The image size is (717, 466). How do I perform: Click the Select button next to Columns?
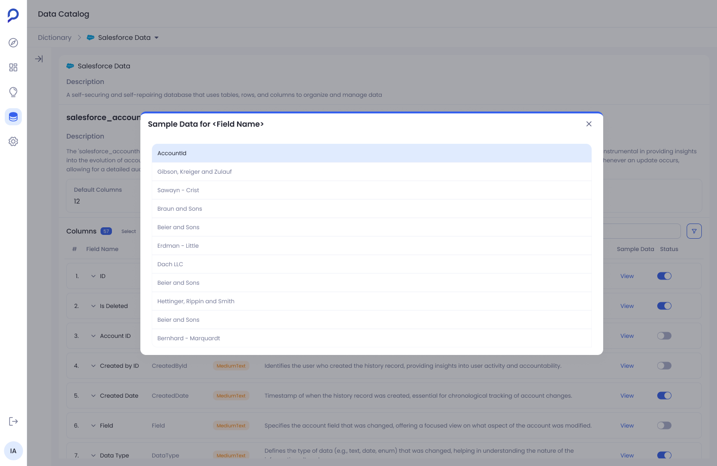point(129,232)
